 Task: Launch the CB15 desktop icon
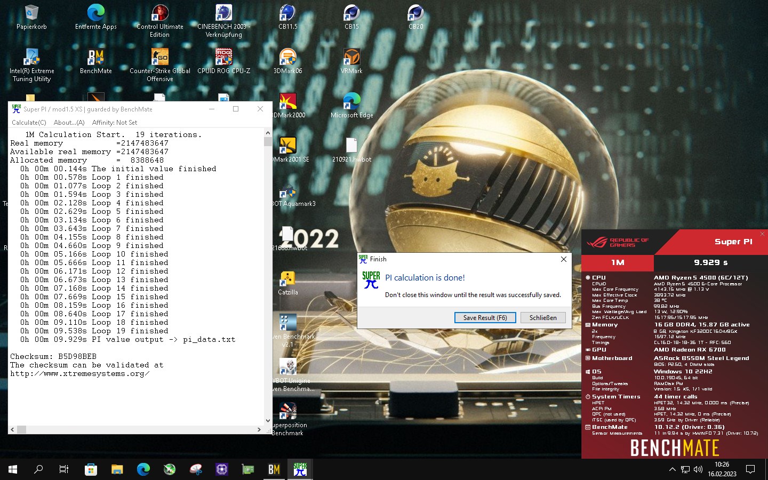[351, 17]
